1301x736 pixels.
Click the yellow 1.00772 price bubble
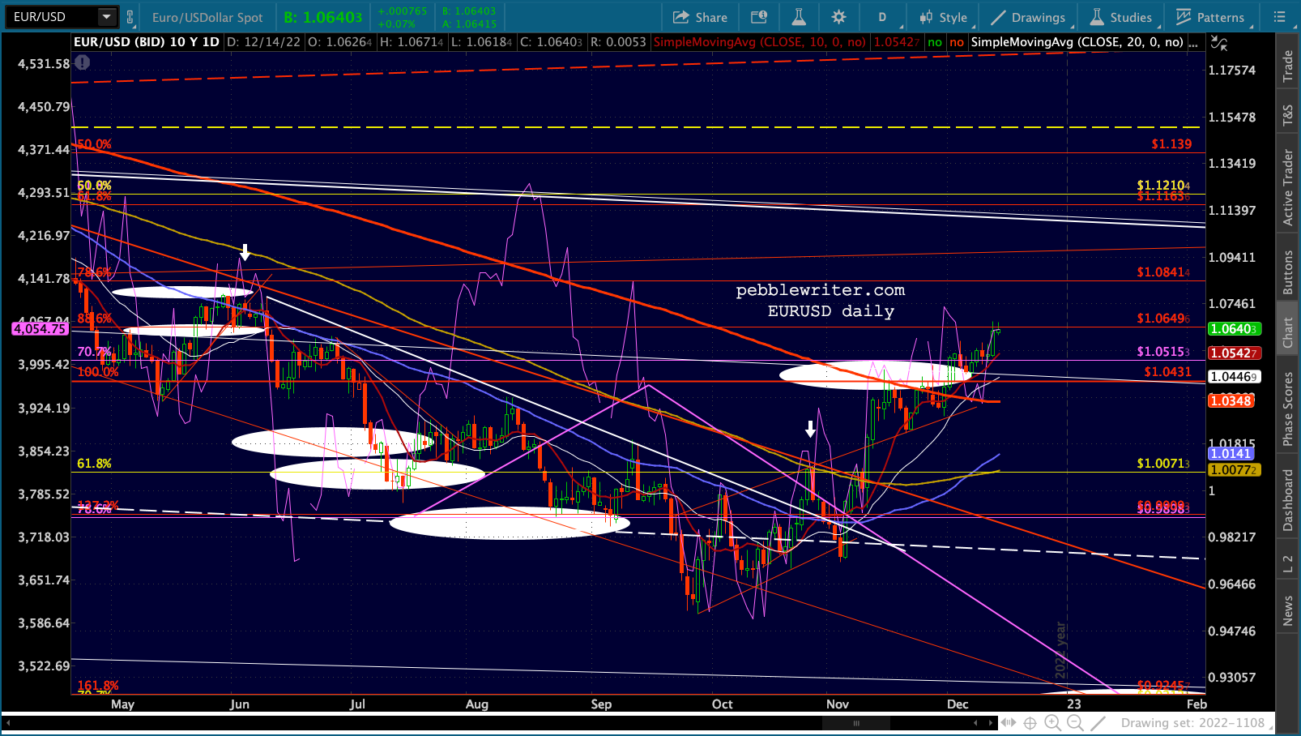pos(1234,469)
